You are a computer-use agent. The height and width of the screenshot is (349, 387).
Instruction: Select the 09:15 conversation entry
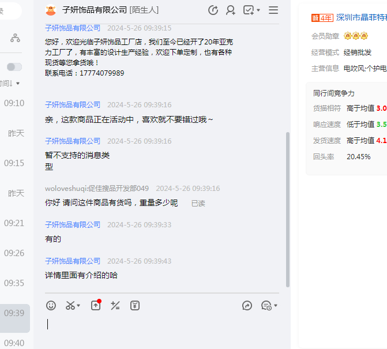coord(14,163)
